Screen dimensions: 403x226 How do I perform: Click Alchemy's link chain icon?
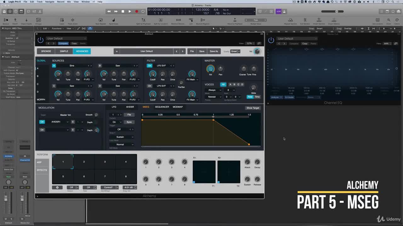tap(259, 43)
